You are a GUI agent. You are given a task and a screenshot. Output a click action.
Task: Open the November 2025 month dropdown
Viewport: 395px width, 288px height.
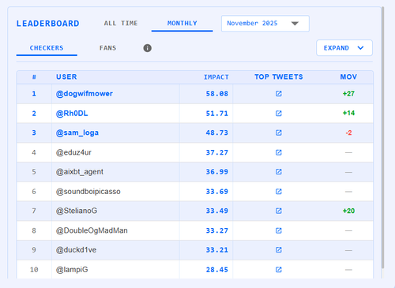(x=265, y=24)
